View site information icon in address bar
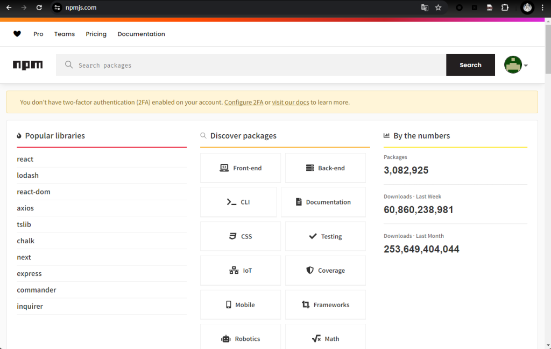The height and width of the screenshot is (349, 551). [x=58, y=8]
